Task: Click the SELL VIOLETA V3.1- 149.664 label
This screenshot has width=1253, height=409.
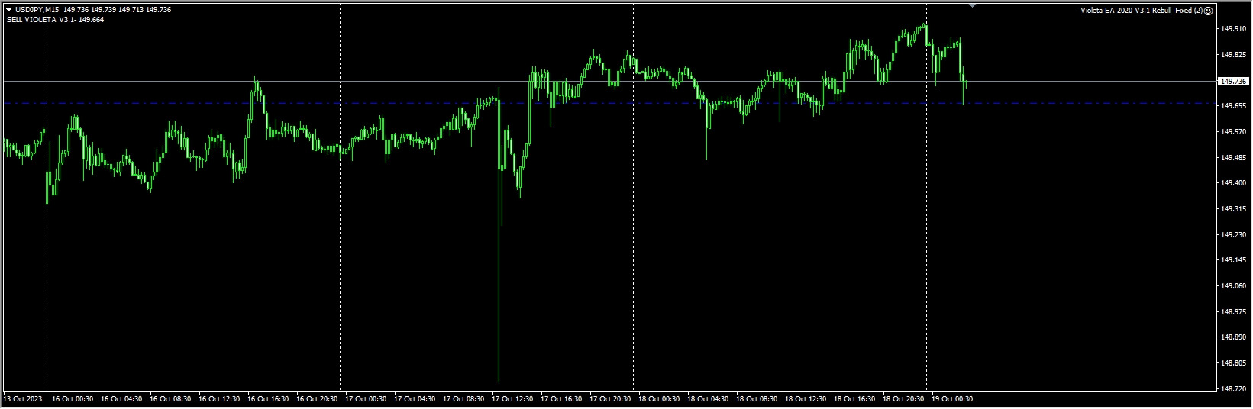Action: [55, 20]
